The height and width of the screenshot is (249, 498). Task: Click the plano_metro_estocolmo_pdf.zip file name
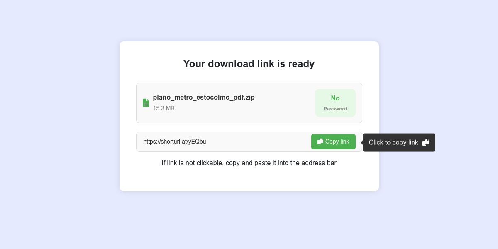click(x=204, y=98)
